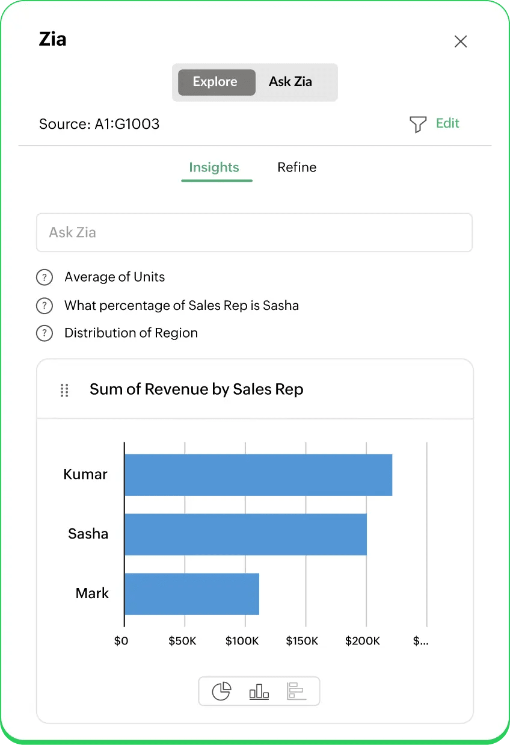Run the Distribution of Region query
Screen dimensions: 510x745
pos(131,333)
